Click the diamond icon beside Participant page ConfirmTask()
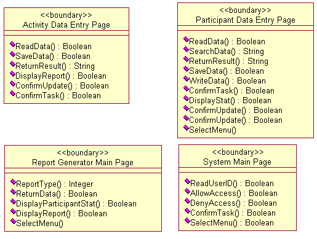Viewport: 317px width, 239px height. (186, 88)
